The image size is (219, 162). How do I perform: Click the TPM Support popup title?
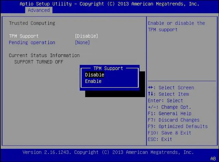(x=108, y=68)
